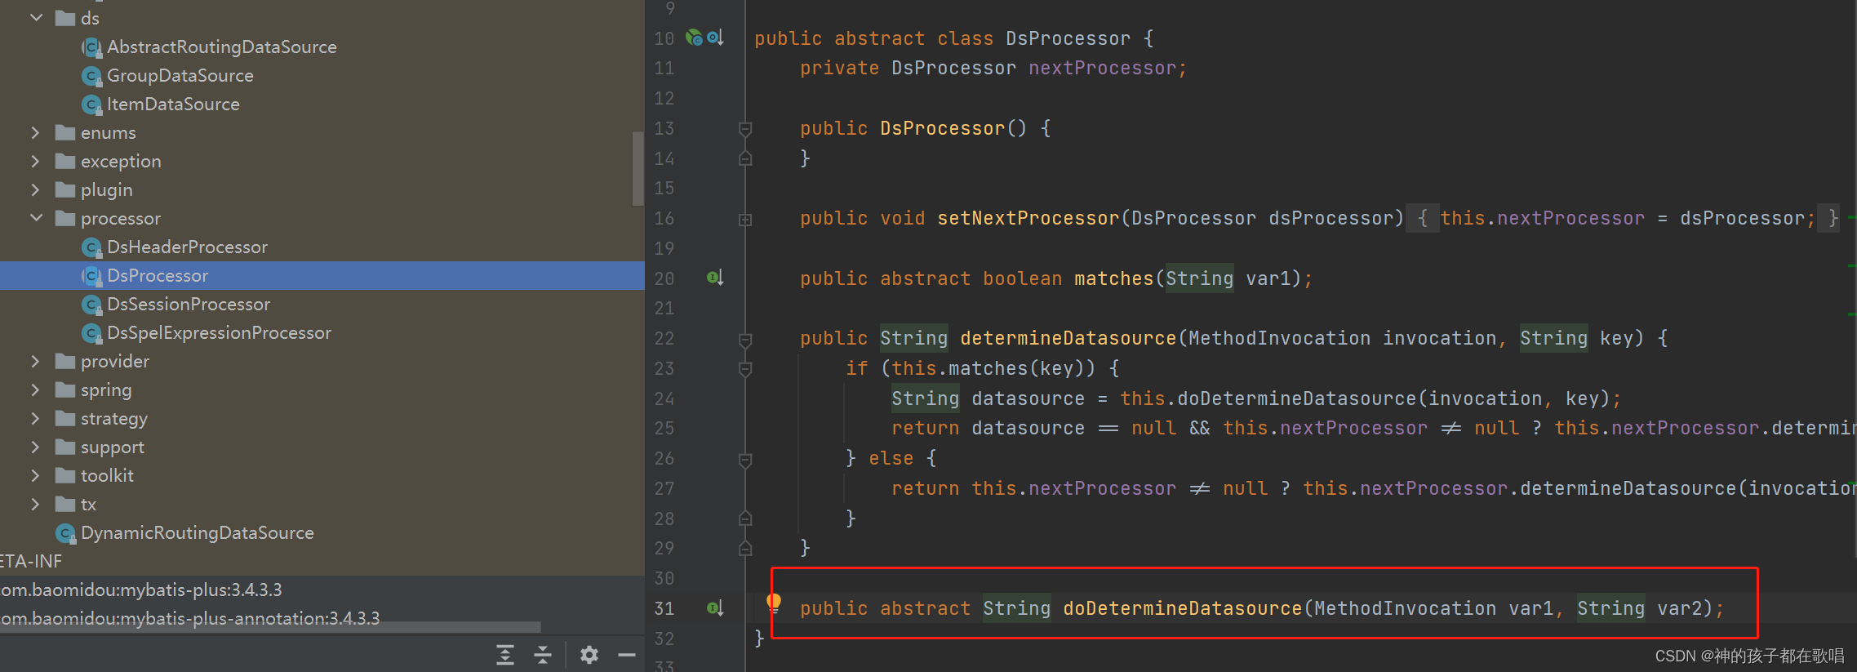Expand the toolkit folder
1857x672 pixels.
[x=35, y=475]
